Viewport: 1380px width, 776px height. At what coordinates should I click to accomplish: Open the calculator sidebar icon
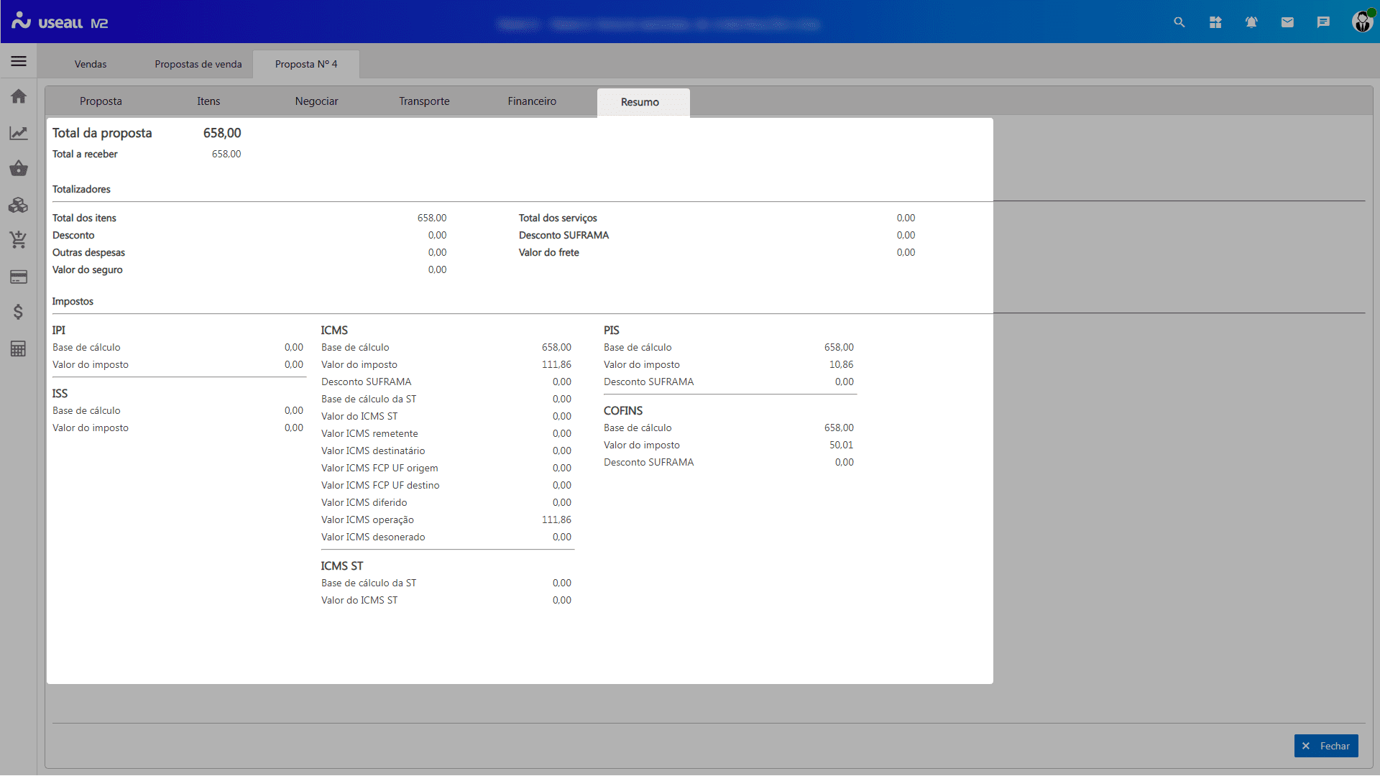click(19, 348)
